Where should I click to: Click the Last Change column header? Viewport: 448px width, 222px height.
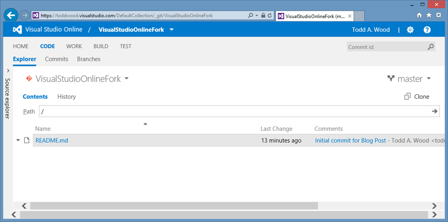276,129
